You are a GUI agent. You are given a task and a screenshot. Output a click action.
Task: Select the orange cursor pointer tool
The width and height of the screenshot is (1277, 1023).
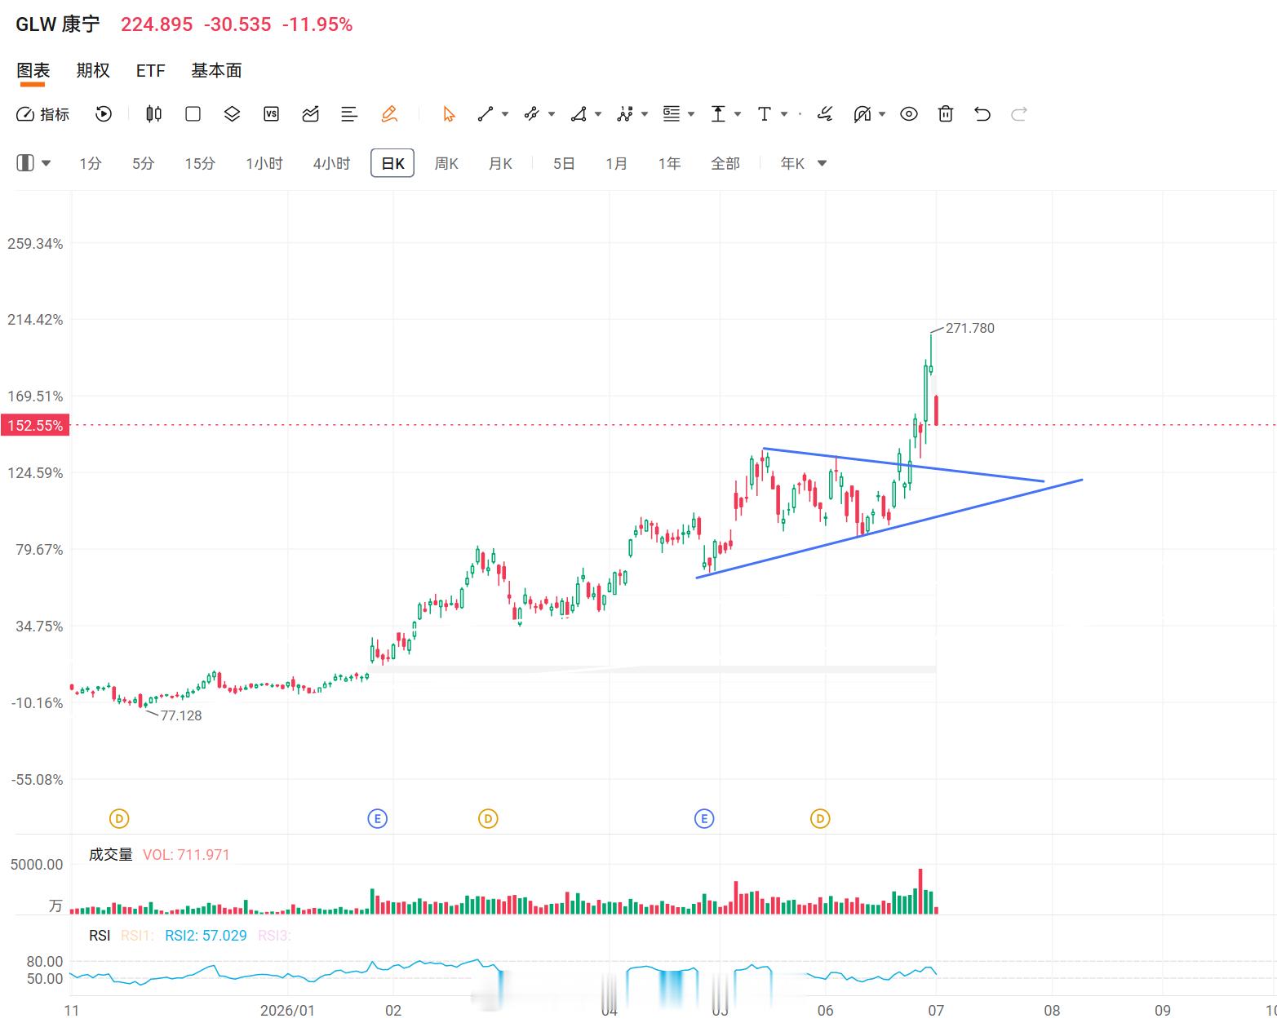pos(449,114)
